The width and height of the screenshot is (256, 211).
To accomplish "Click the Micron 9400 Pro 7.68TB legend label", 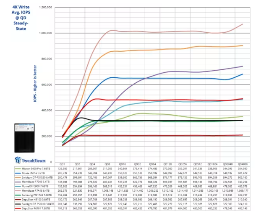I will click(36, 169).
